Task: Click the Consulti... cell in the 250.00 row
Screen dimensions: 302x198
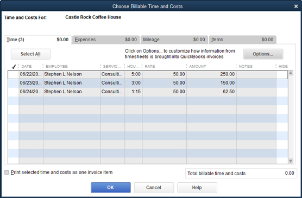Action: (x=112, y=74)
